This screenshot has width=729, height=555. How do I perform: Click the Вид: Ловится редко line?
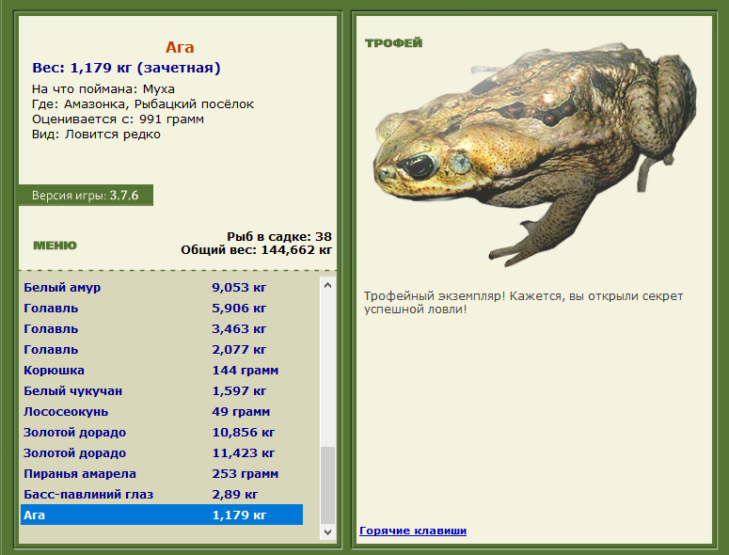click(96, 135)
